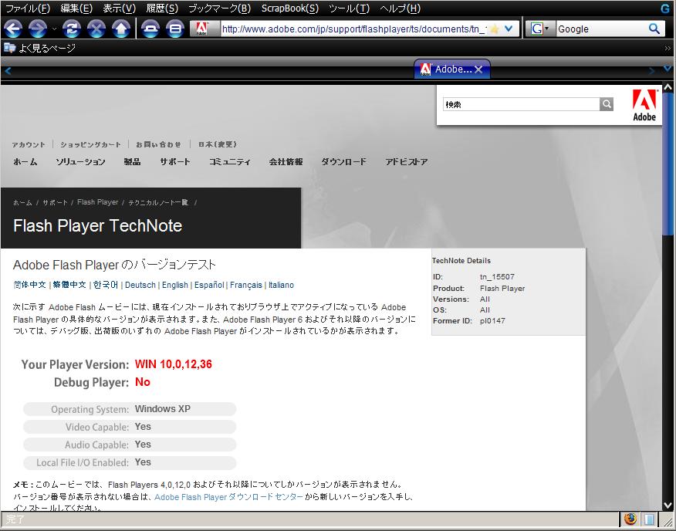
Task: Click the toolbar icon after the Up arrow
Action: click(150, 29)
